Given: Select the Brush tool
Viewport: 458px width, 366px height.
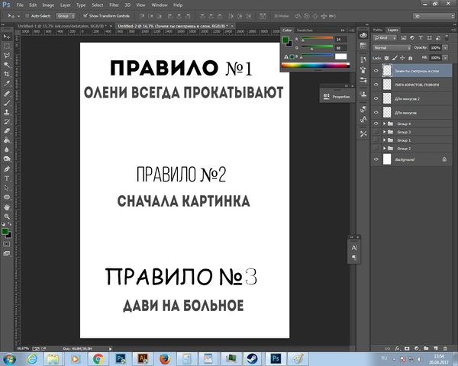Looking at the screenshot, I should click(x=6, y=103).
